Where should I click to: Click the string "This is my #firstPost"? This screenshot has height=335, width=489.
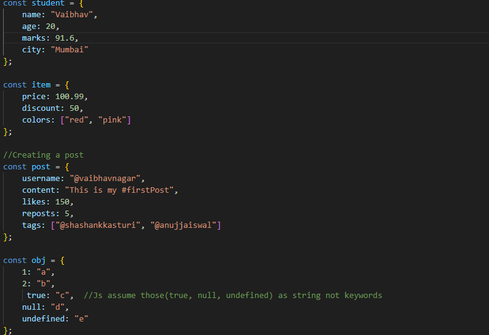(x=119, y=190)
